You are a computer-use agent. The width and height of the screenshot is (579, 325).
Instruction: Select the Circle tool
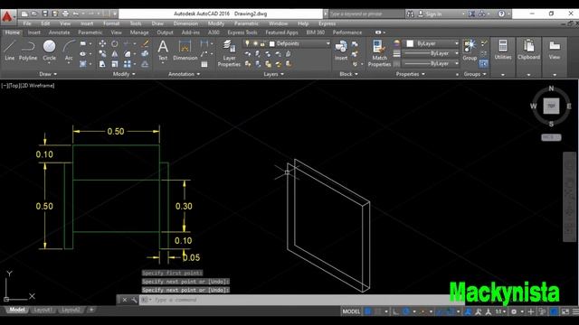(49, 51)
